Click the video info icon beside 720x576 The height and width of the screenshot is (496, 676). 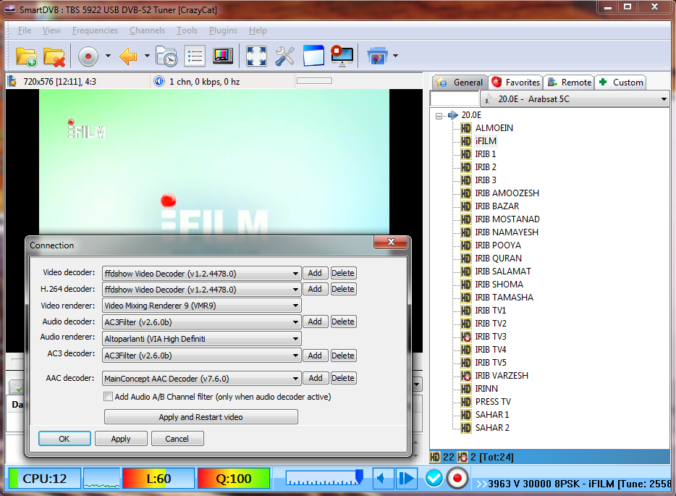point(12,82)
